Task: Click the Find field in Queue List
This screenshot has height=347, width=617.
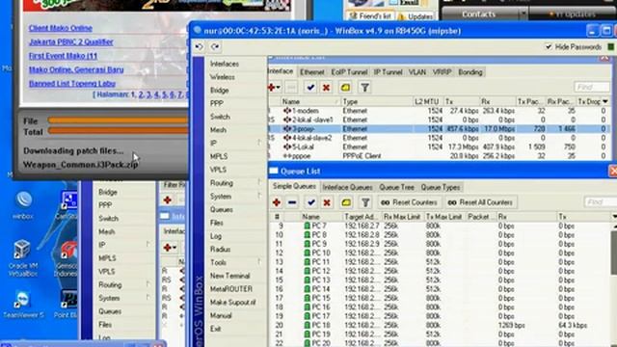Action: click(600, 202)
